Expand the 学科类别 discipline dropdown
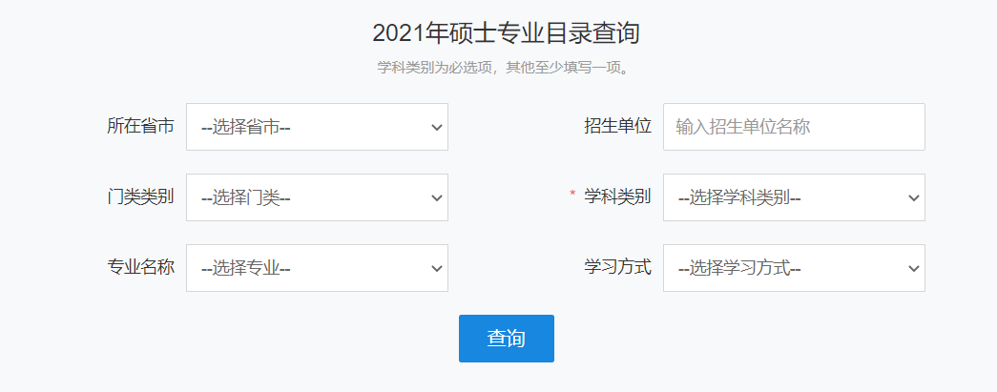The height and width of the screenshot is (392, 997). [794, 197]
